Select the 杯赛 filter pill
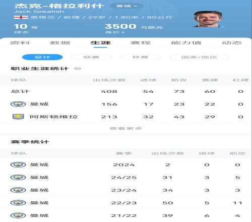 point(140,57)
